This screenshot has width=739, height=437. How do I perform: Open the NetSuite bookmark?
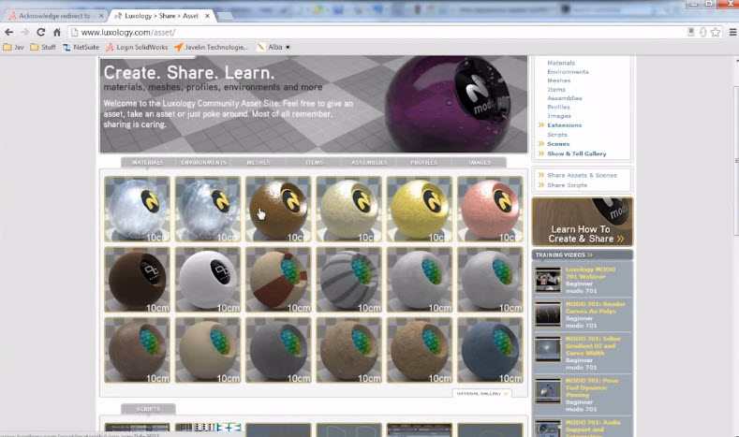81,47
